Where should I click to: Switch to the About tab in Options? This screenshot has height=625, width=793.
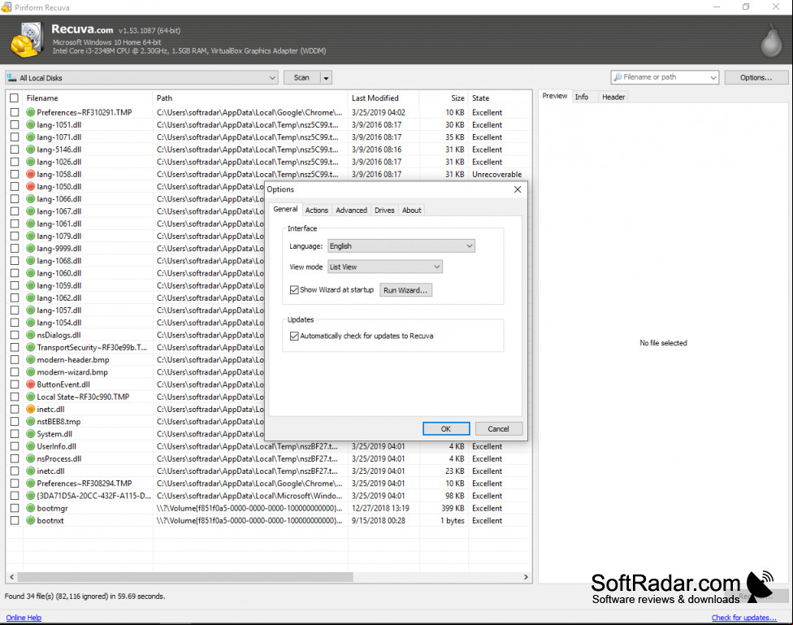(x=412, y=210)
